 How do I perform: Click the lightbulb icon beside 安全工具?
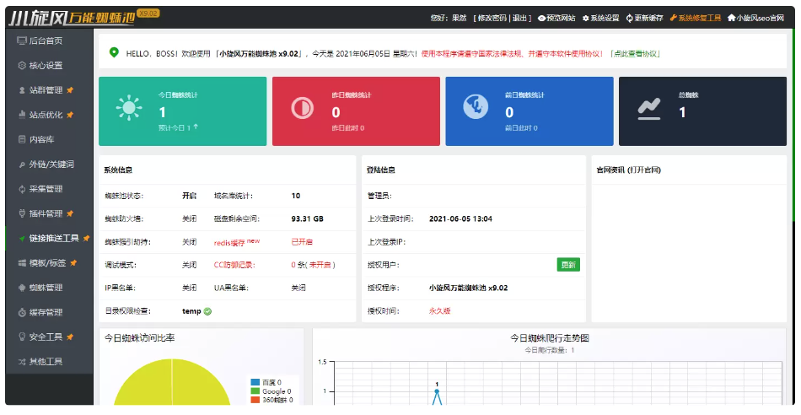coord(22,337)
